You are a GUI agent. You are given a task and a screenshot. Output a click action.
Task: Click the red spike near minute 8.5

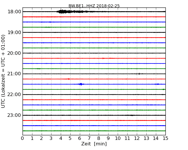click(x=103, y=58)
